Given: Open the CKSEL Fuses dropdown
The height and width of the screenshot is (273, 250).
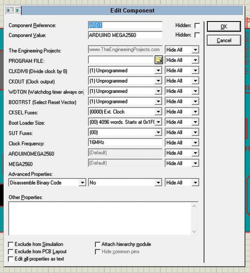Looking at the screenshot, I should tap(158, 112).
